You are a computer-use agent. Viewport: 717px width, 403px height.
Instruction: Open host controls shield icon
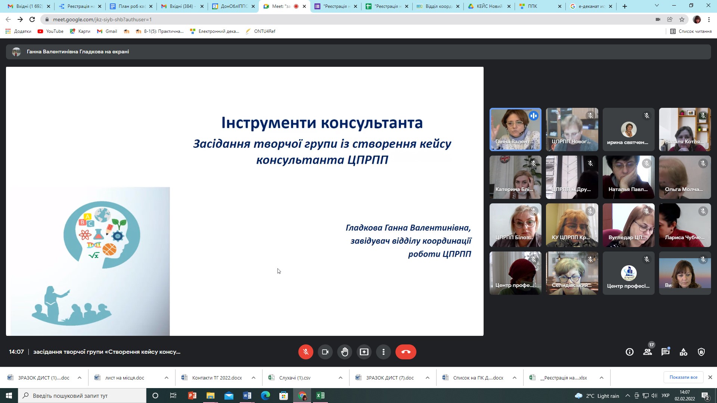[701, 352]
